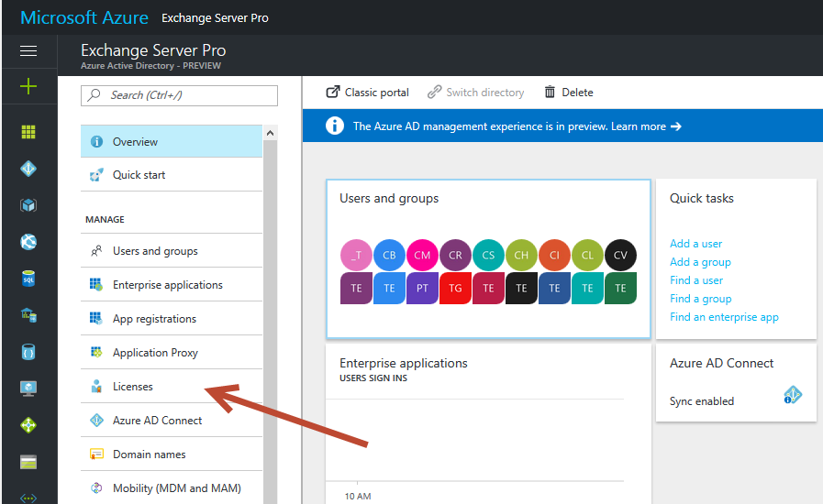The width and height of the screenshot is (823, 504).
Task: Click the Microsoft Azure logo text
Action: coord(84,17)
